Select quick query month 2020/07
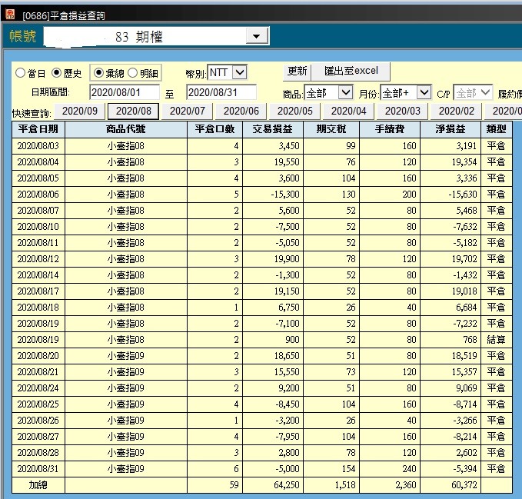Screen dimensions: 522x499 pos(187,111)
